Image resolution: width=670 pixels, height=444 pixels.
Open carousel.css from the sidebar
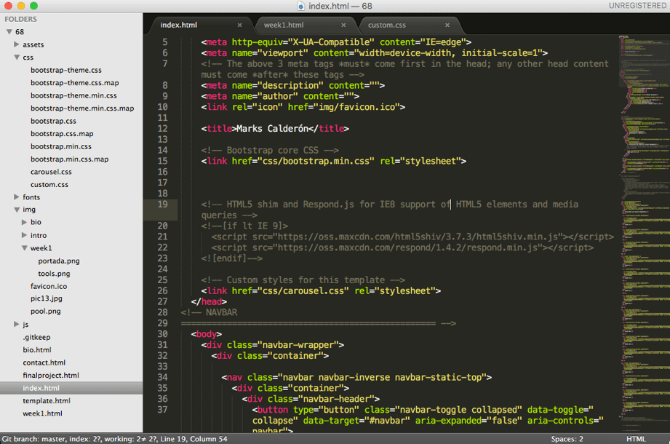click(x=50, y=172)
